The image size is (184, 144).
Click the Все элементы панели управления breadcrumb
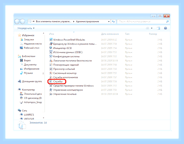coord(53,21)
